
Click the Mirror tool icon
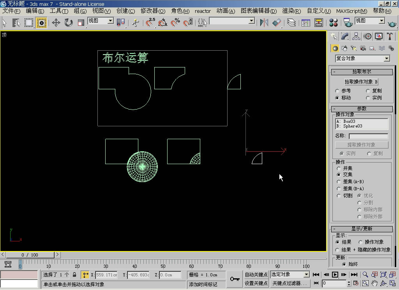(x=264, y=23)
